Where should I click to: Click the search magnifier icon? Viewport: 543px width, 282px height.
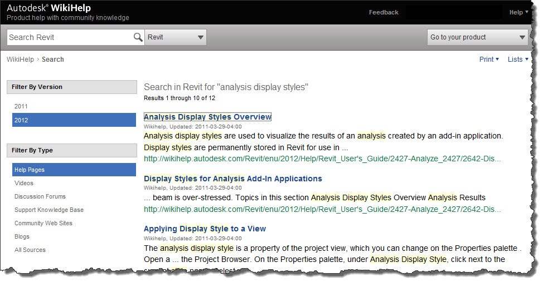138,37
